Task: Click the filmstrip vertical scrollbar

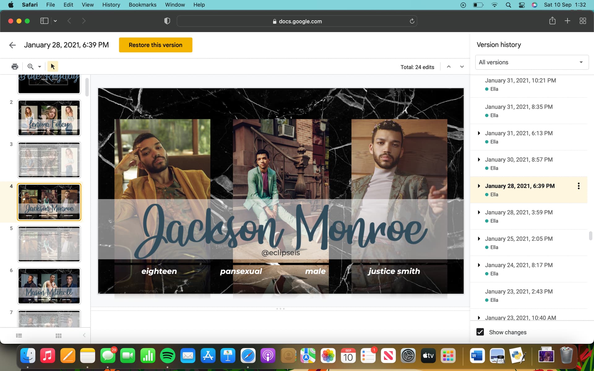Action: pyautogui.click(x=87, y=87)
